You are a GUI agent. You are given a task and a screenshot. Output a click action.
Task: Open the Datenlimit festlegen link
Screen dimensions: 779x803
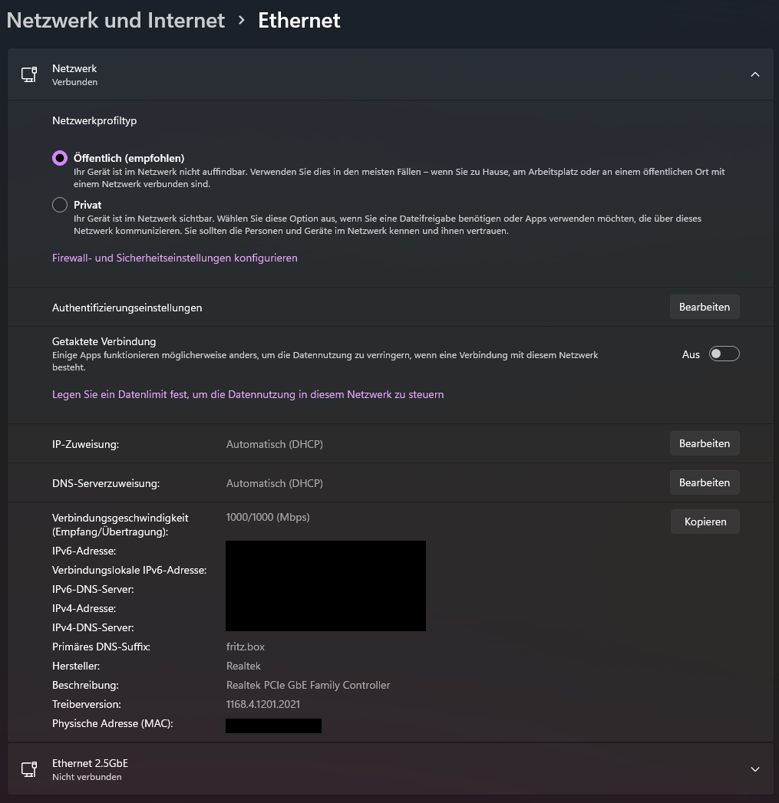click(247, 394)
